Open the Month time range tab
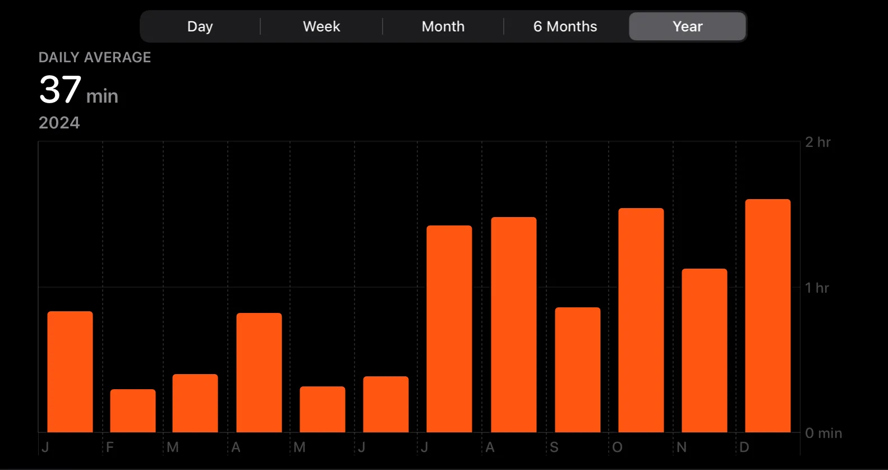Viewport: 888px width, 470px height. click(x=443, y=26)
